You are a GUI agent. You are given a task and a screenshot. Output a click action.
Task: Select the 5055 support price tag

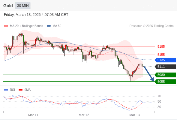coord(165,82)
